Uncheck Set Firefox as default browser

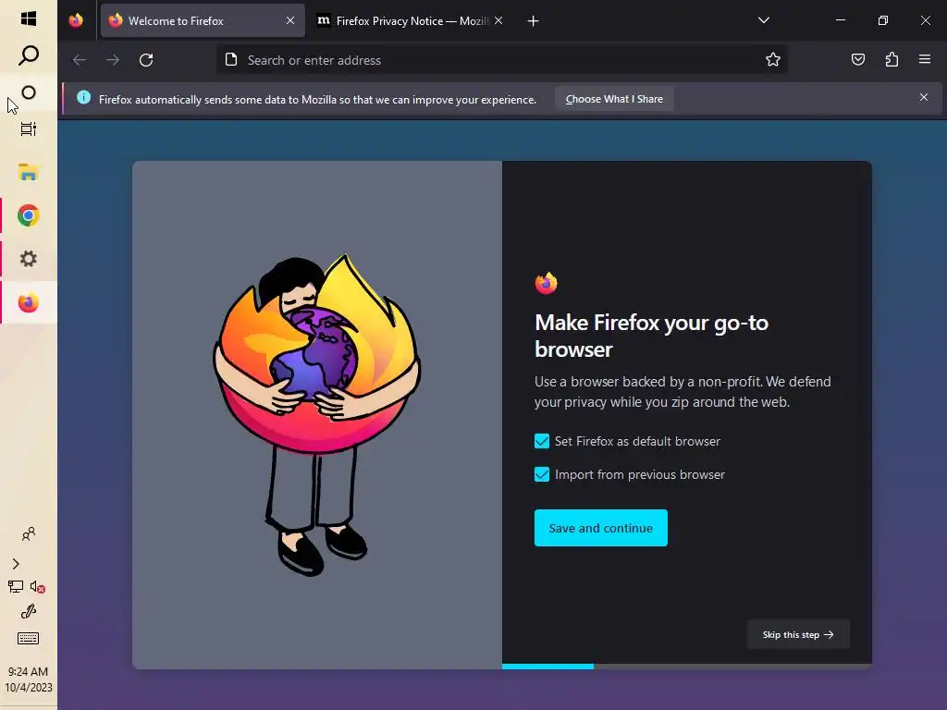(x=542, y=441)
